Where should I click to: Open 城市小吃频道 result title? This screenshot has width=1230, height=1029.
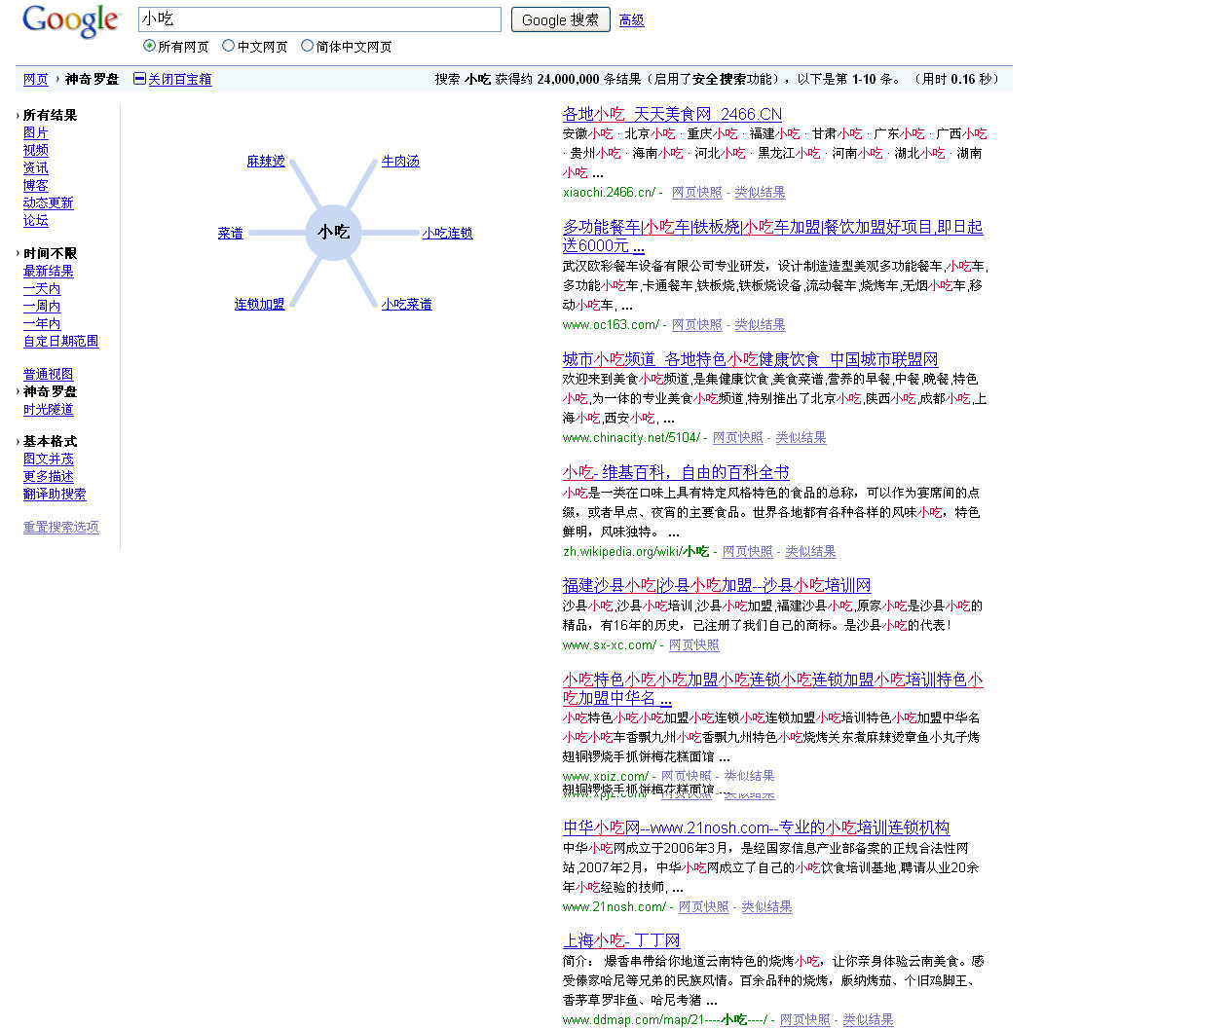click(x=750, y=360)
